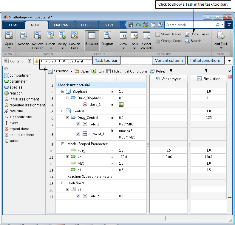Click Hide Initial Conditions toggle
Screen dimensions: 235x225
point(127,71)
